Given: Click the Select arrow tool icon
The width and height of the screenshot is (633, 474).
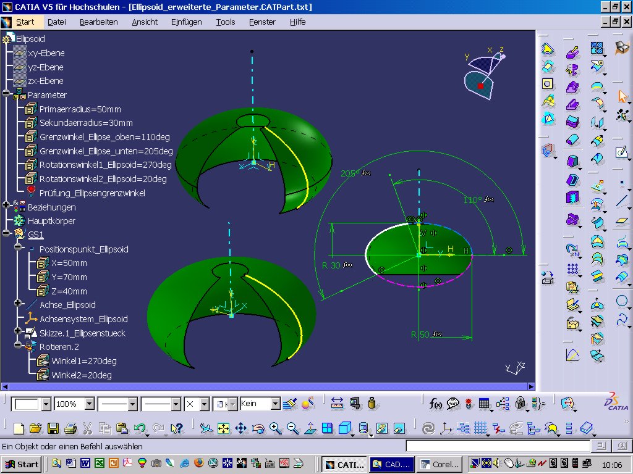Looking at the screenshot, I should tap(623, 96).
